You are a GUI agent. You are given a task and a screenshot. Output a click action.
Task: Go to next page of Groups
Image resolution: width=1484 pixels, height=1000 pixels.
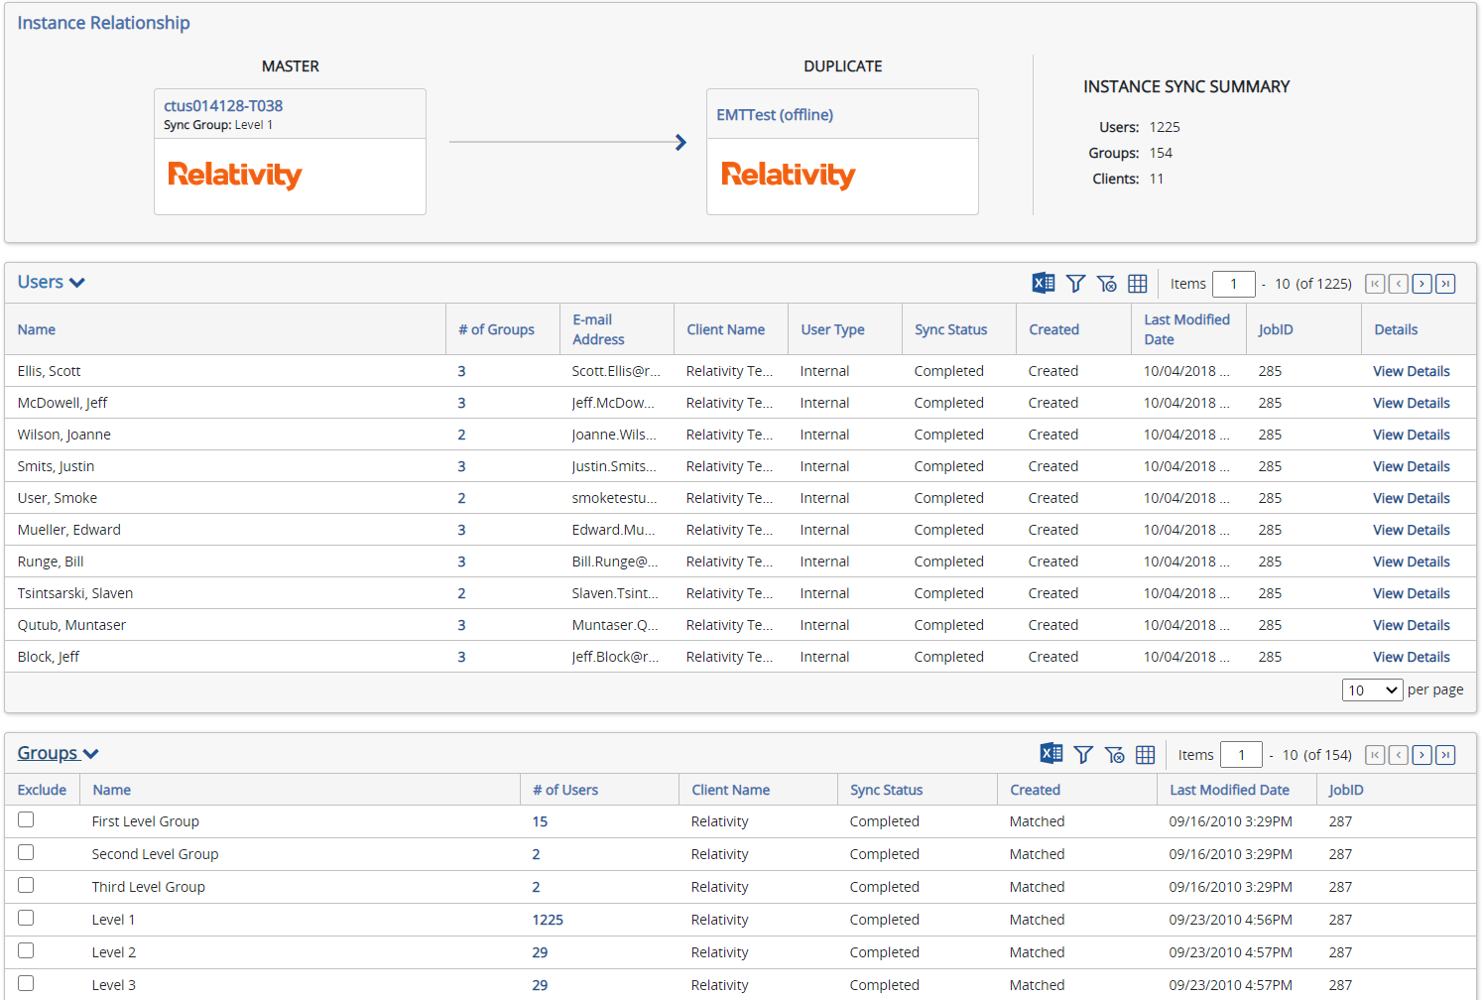[x=1422, y=755]
